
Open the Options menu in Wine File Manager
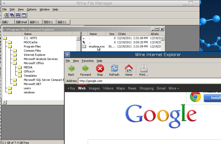coord(32,9)
